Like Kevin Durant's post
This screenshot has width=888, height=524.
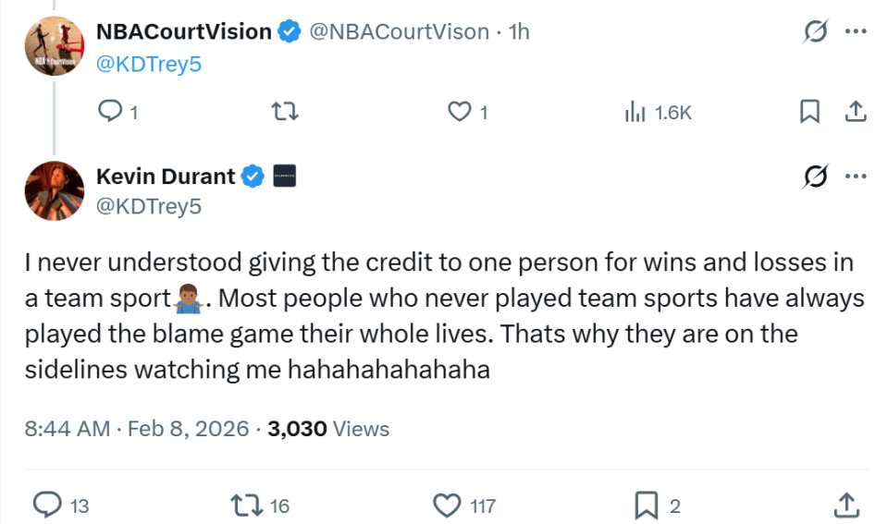point(448,505)
